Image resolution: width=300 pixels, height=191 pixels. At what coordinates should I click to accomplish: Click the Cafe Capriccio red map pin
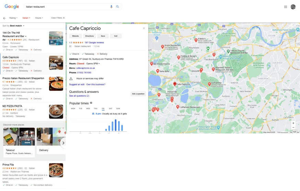[x=175, y=84]
